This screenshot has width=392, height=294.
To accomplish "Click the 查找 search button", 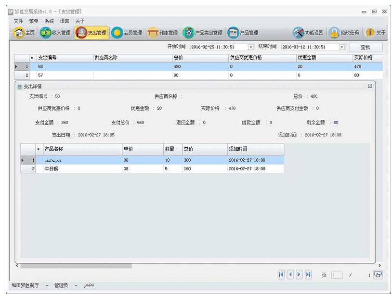I will tap(366, 47).
